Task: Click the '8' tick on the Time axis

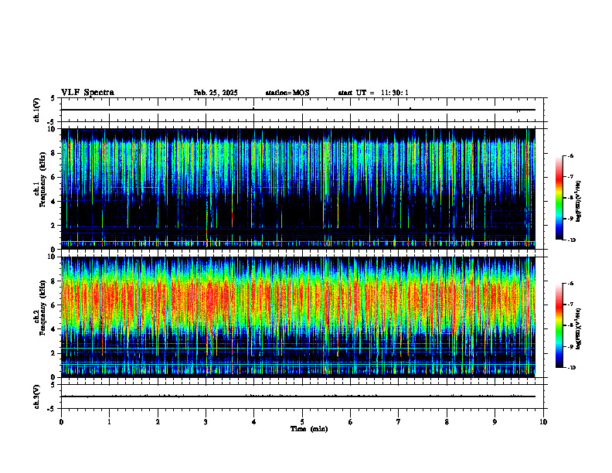Action: click(447, 422)
